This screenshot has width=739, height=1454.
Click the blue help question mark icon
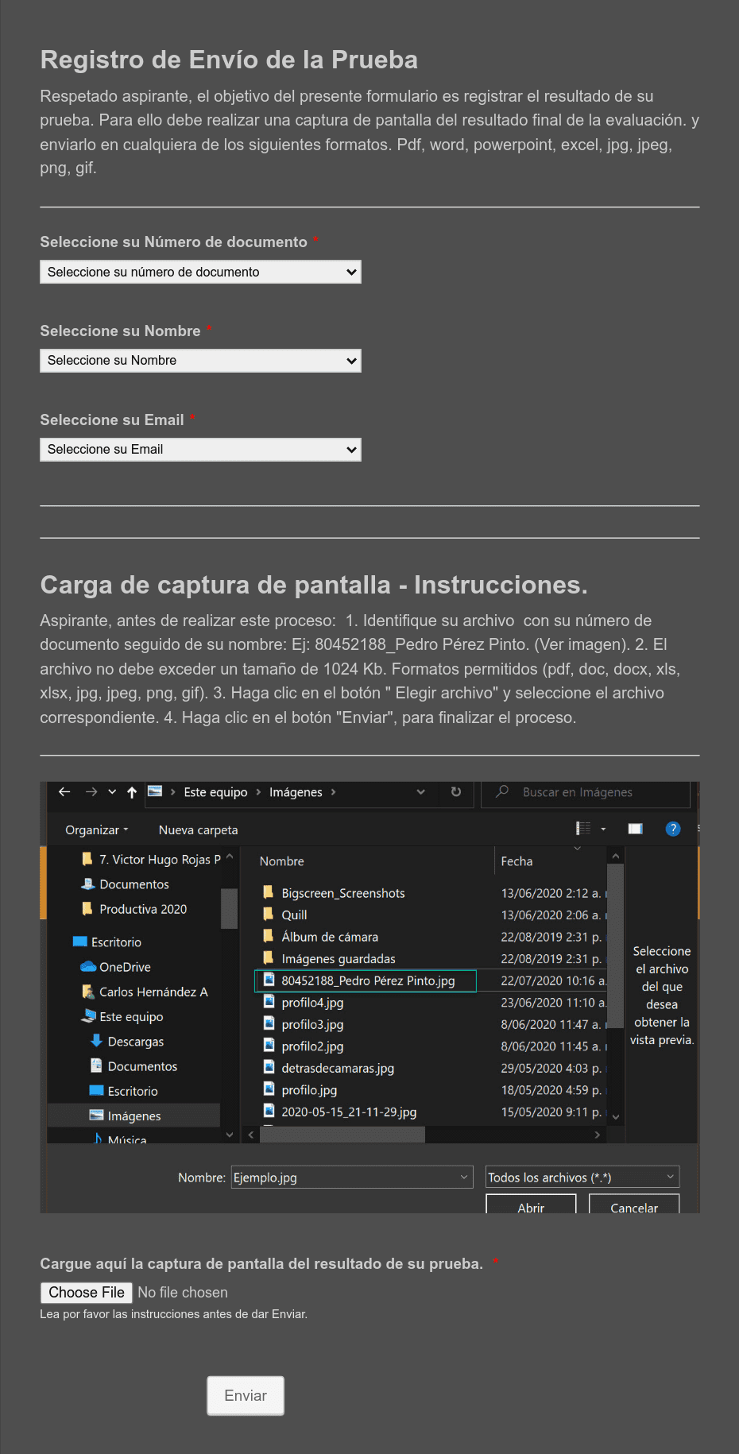pyautogui.click(x=673, y=829)
